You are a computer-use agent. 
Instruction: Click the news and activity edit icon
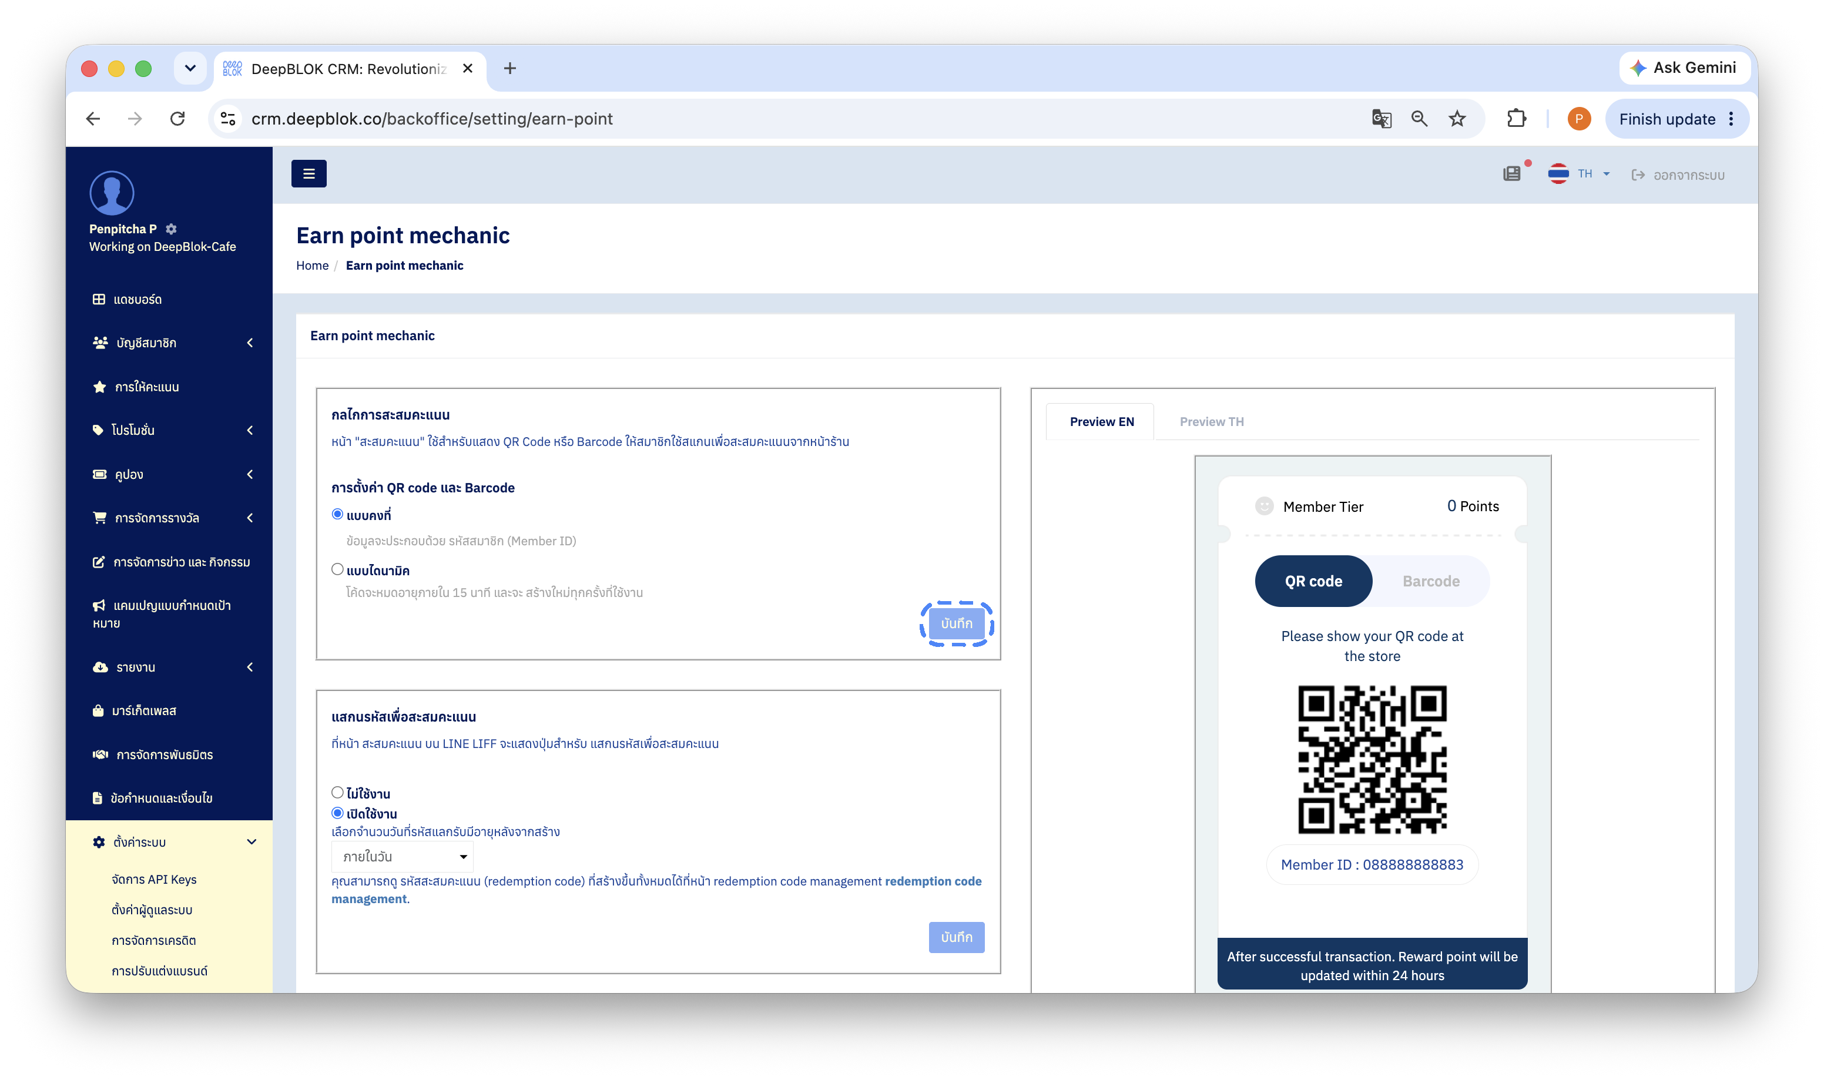click(99, 562)
